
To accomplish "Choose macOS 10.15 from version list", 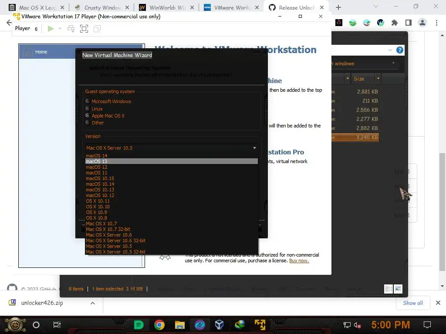I will coord(172,178).
